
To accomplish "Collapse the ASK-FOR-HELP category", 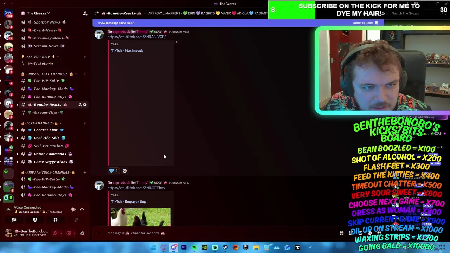I will 40,57.
